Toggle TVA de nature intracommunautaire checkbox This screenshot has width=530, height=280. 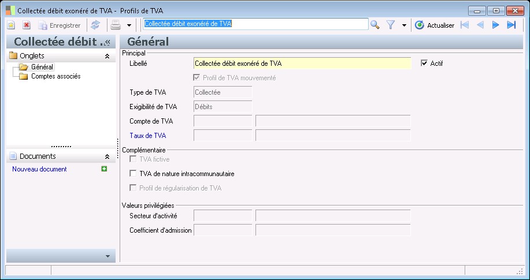click(x=133, y=174)
